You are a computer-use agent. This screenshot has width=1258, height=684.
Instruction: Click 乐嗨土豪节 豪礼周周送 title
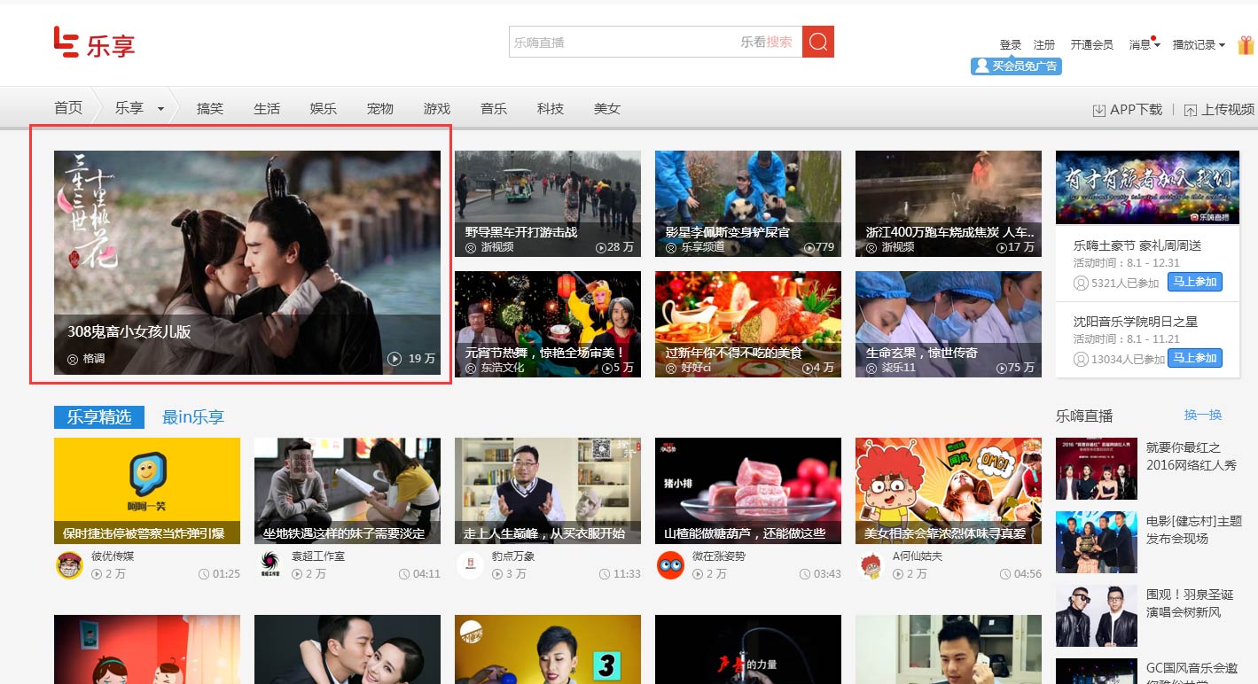coord(1137,245)
